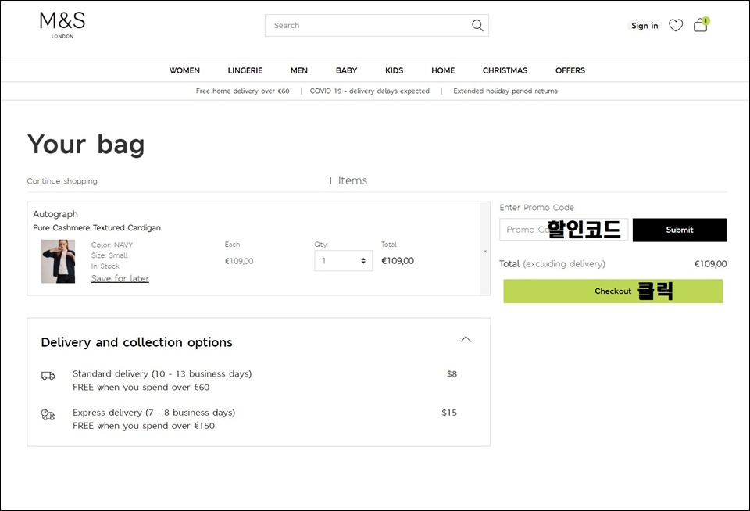
Task: Click 'FREE when you spend over €150' text
Action: 144,426
